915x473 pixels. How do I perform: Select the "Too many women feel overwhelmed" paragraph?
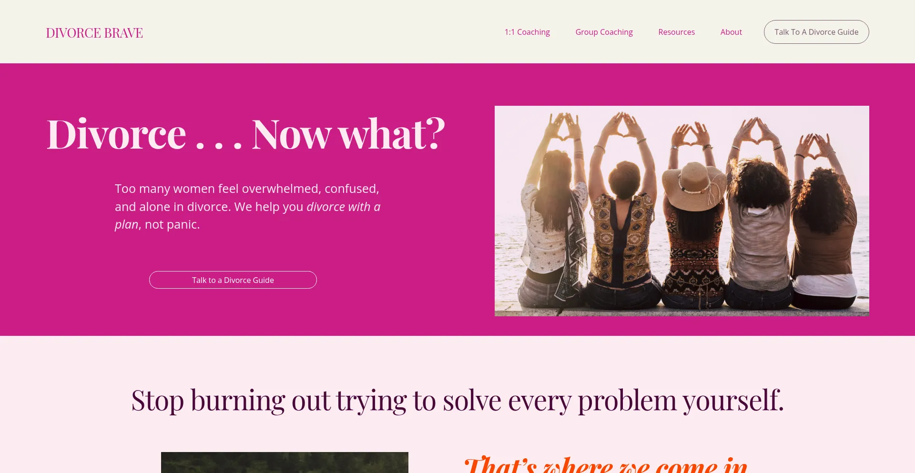248,206
